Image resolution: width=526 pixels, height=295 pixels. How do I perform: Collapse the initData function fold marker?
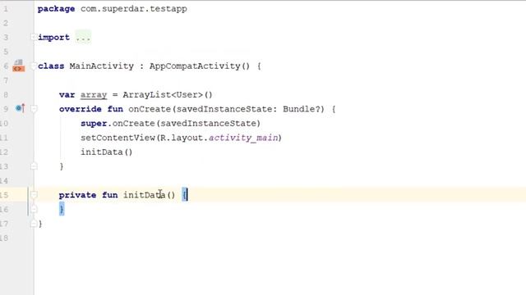coord(34,195)
